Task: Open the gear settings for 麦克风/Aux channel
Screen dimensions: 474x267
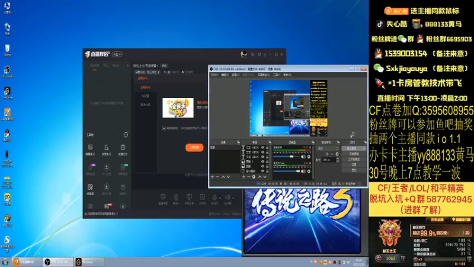Action: pos(309,171)
